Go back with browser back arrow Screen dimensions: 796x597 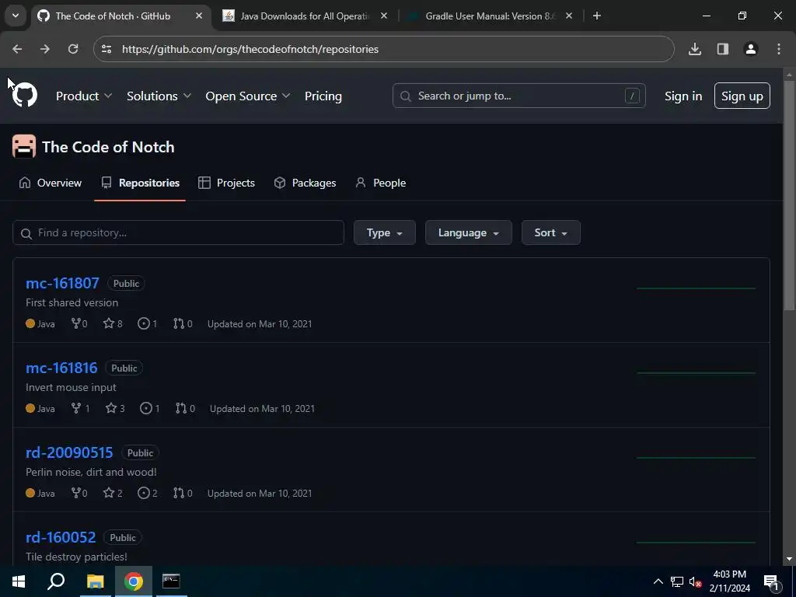(x=17, y=49)
